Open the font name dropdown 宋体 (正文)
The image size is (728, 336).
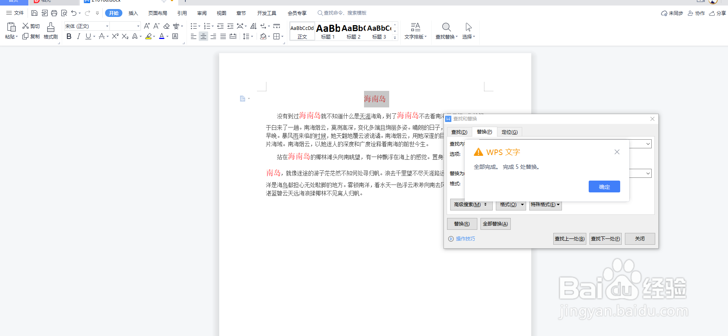[107, 26]
